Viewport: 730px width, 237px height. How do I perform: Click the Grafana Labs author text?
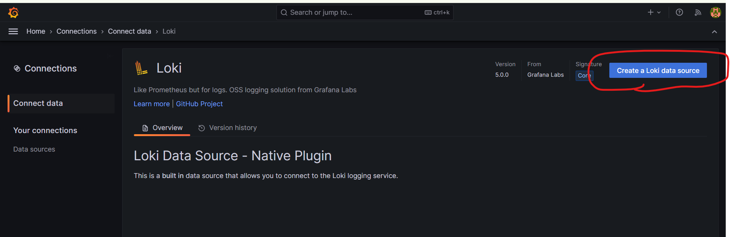pos(545,75)
